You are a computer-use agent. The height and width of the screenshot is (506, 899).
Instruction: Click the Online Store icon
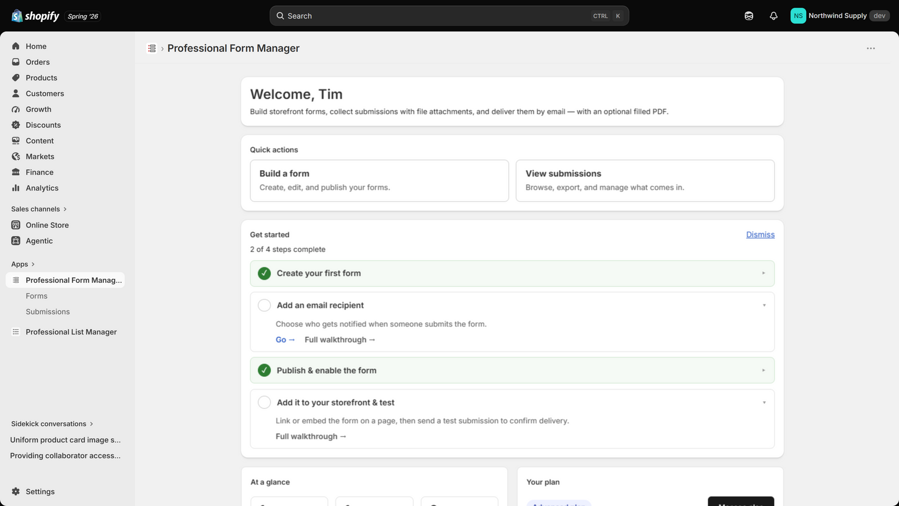coord(16,225)
